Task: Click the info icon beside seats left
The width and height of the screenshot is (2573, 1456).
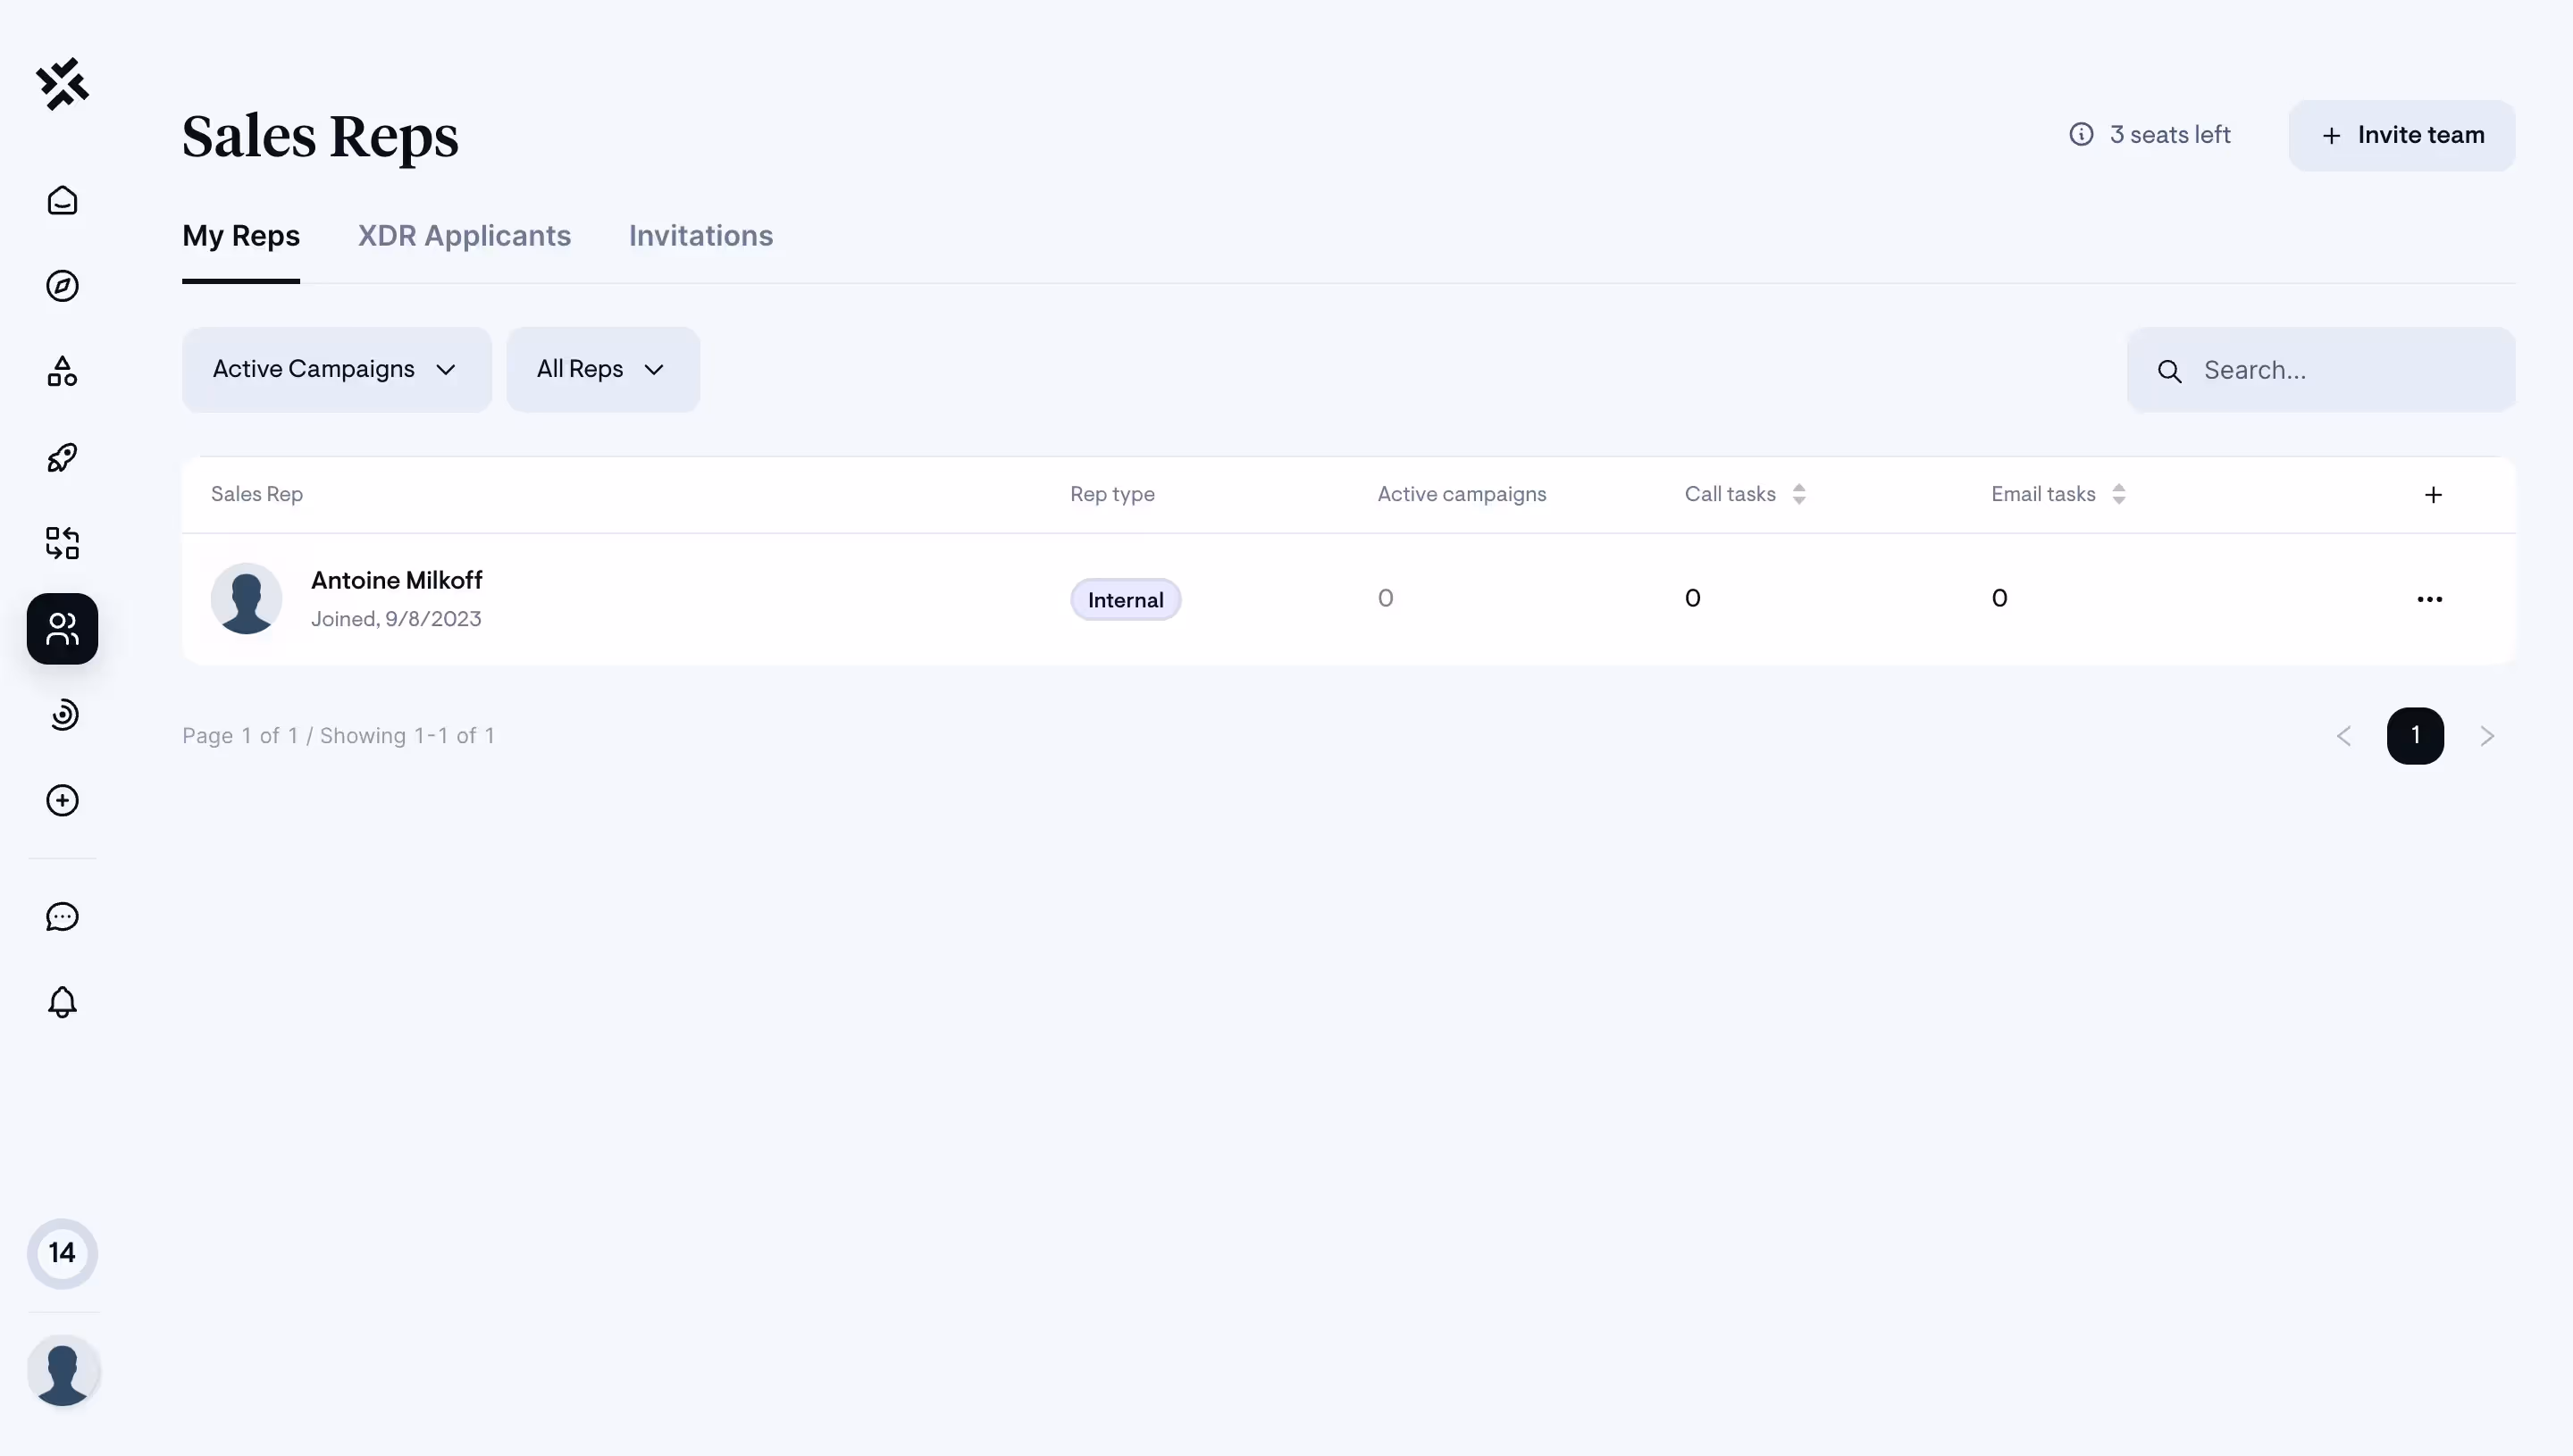Action: (2081, 135)
